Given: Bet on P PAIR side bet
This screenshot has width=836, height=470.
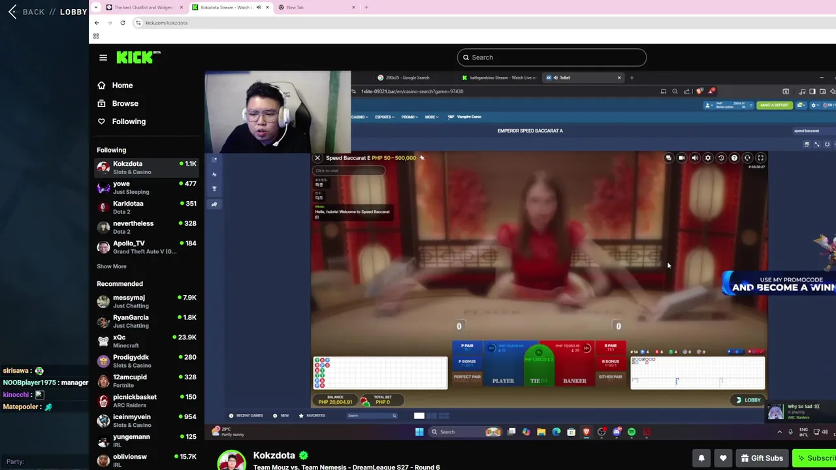Looking at the screenshot, I should 467,348.
